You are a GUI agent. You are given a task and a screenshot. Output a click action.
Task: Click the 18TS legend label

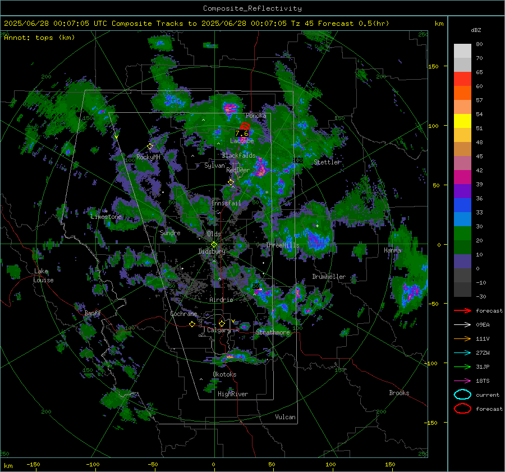coord(483,381)
